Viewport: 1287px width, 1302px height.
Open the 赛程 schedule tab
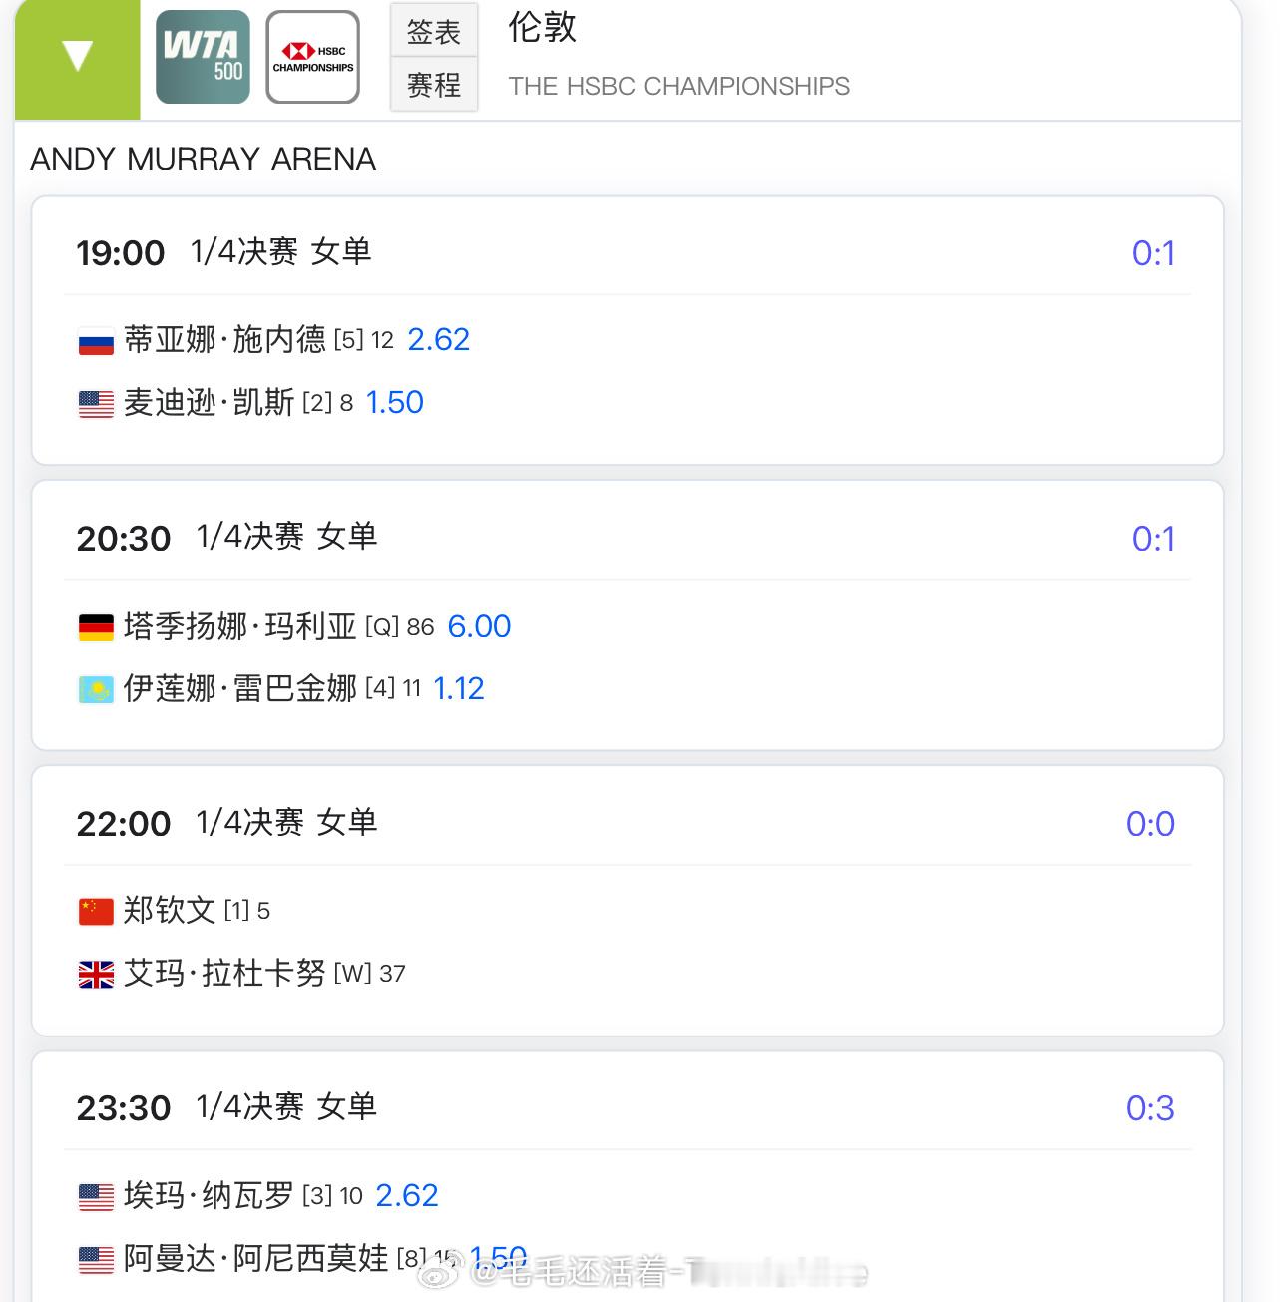(x=434, y=85)
